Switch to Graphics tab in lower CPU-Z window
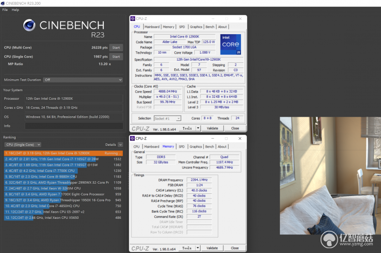This screenshot has width=381, height=253. pyautogui.click(x=196, y=147)
